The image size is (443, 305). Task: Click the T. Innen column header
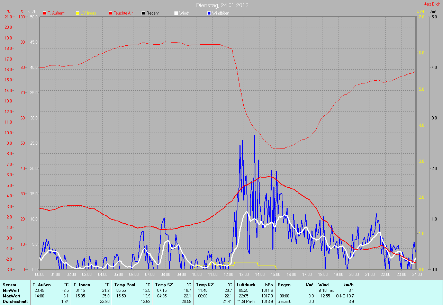(x=82, y=285)
